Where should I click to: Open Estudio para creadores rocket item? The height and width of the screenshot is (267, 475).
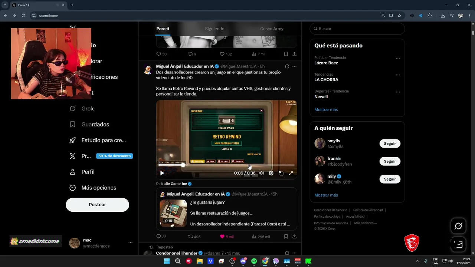98,140
